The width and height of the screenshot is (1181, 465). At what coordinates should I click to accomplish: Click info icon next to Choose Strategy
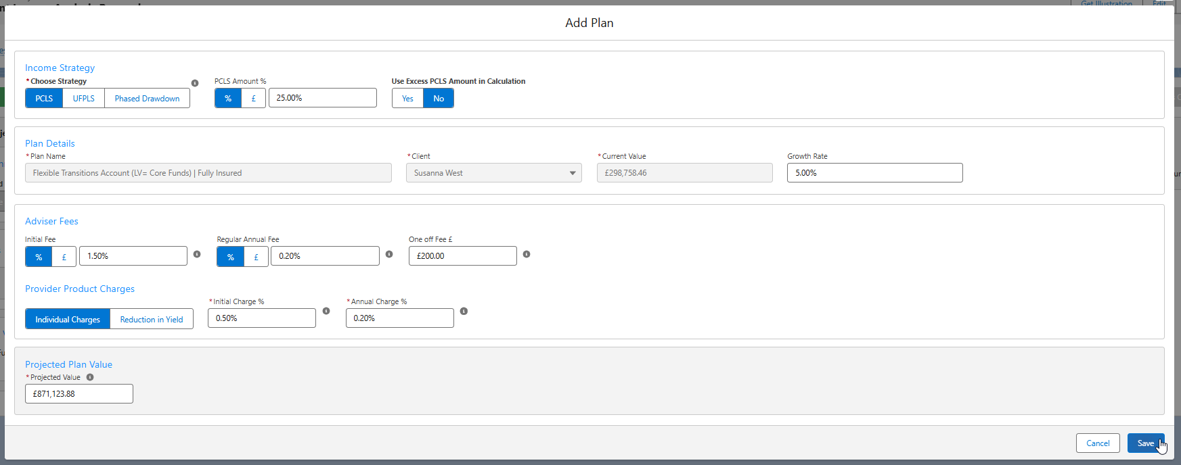click(195, 83)
